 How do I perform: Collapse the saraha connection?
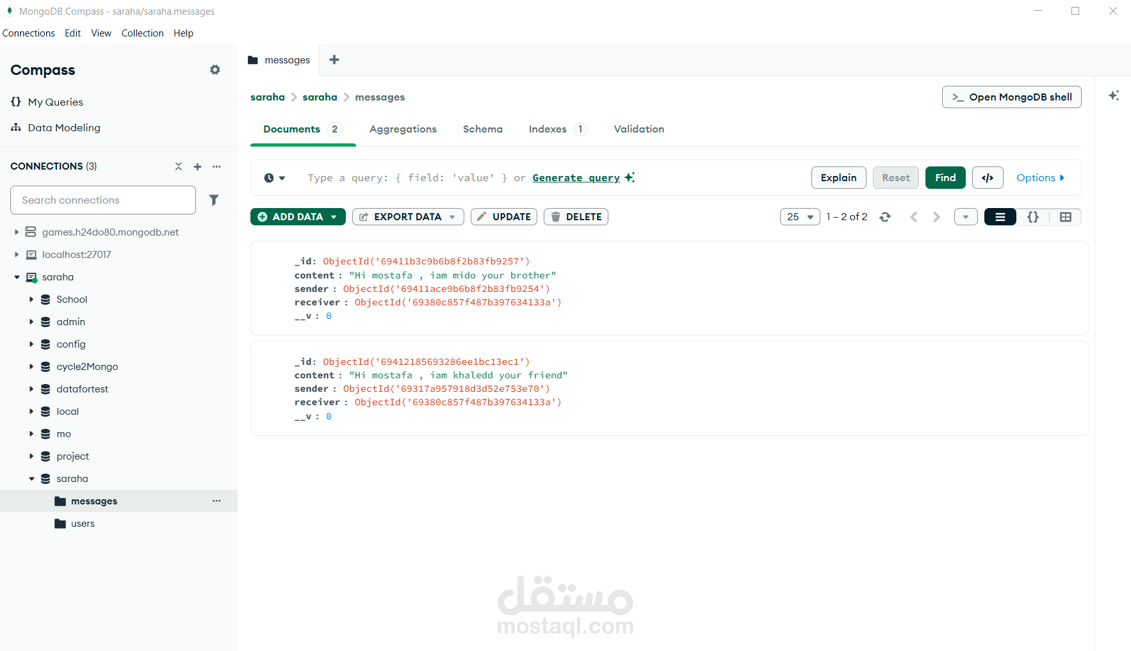tap(17, 277)
